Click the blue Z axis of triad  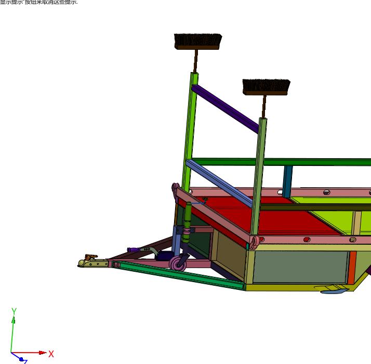[18, 356]
